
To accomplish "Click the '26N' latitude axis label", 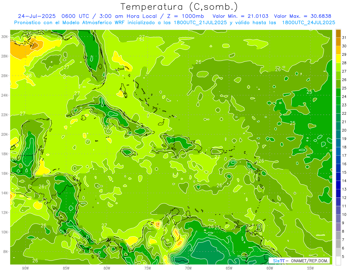I will point(5,76).
